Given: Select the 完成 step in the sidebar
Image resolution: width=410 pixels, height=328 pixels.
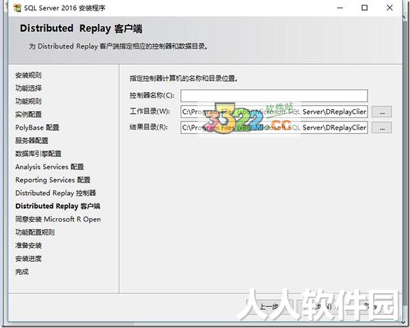Looking at the screenshot, I should tap(22, 271).
